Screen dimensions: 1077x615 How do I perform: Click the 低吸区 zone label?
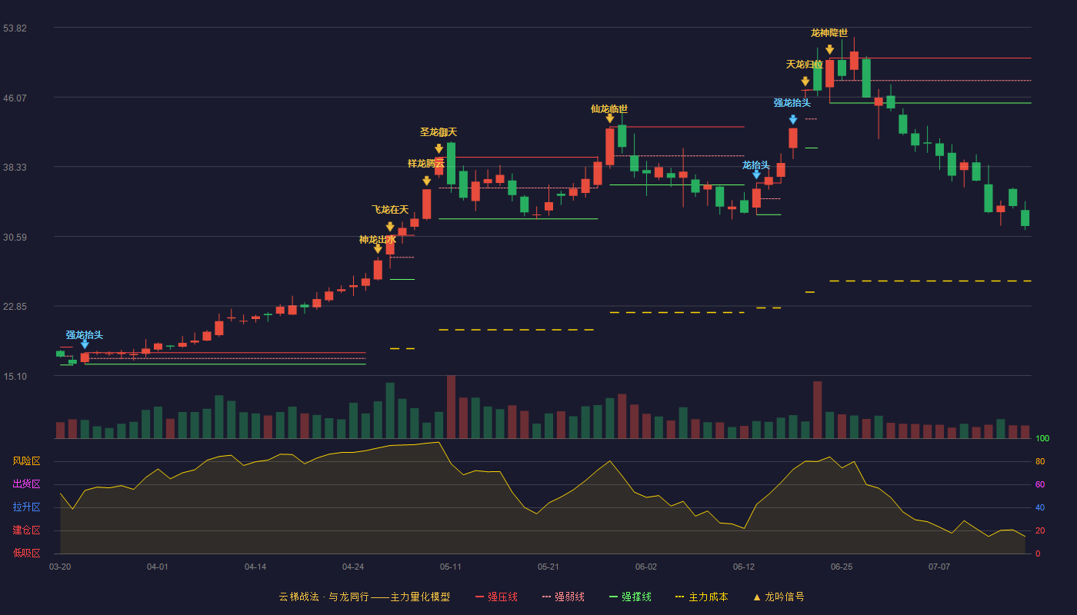pos(26,553)
